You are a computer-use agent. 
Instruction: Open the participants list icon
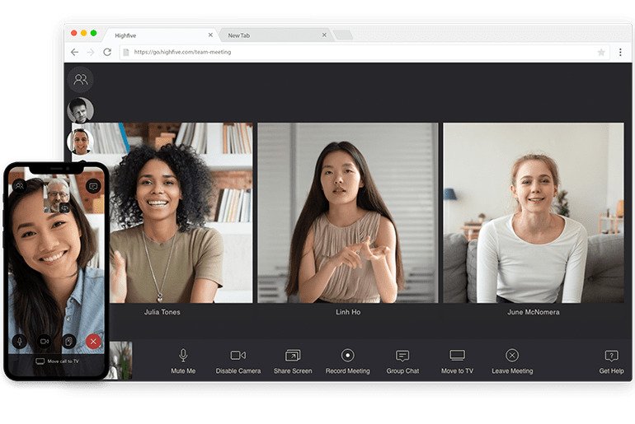pyautogui.click(x=80, y=79)
